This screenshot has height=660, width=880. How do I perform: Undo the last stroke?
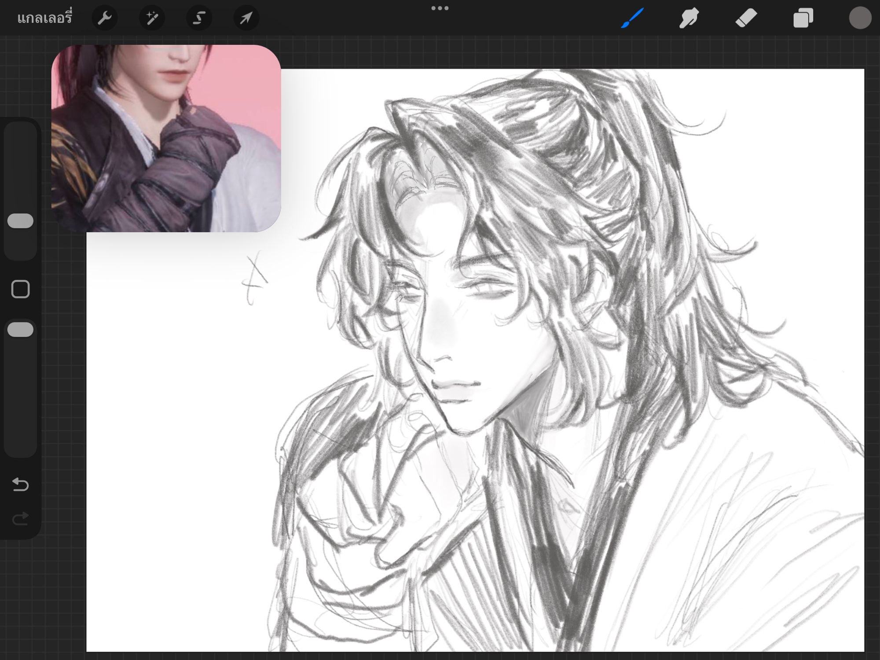(20, 484)
